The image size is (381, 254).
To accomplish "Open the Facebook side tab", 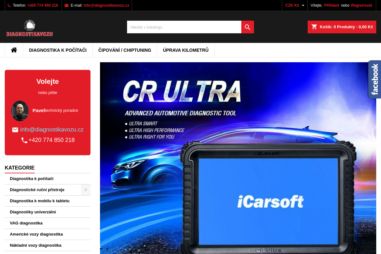I will point(375,79).
